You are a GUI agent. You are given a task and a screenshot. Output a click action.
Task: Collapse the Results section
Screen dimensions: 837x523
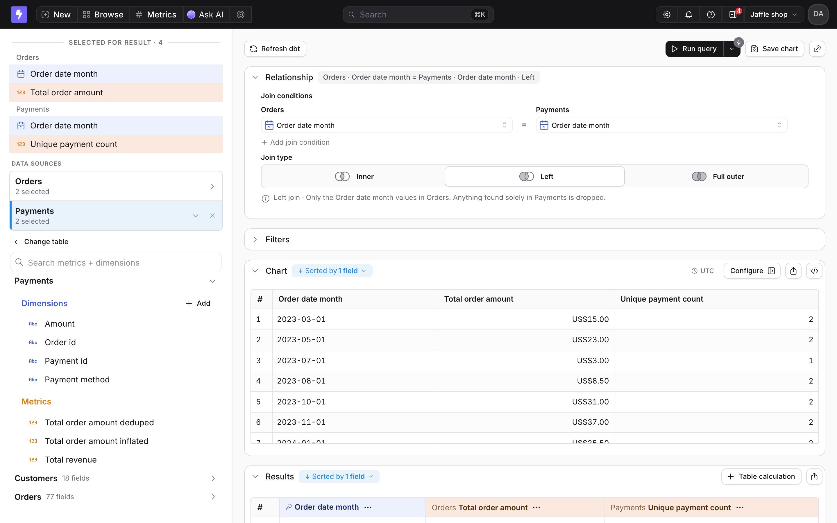click(255, 477)
